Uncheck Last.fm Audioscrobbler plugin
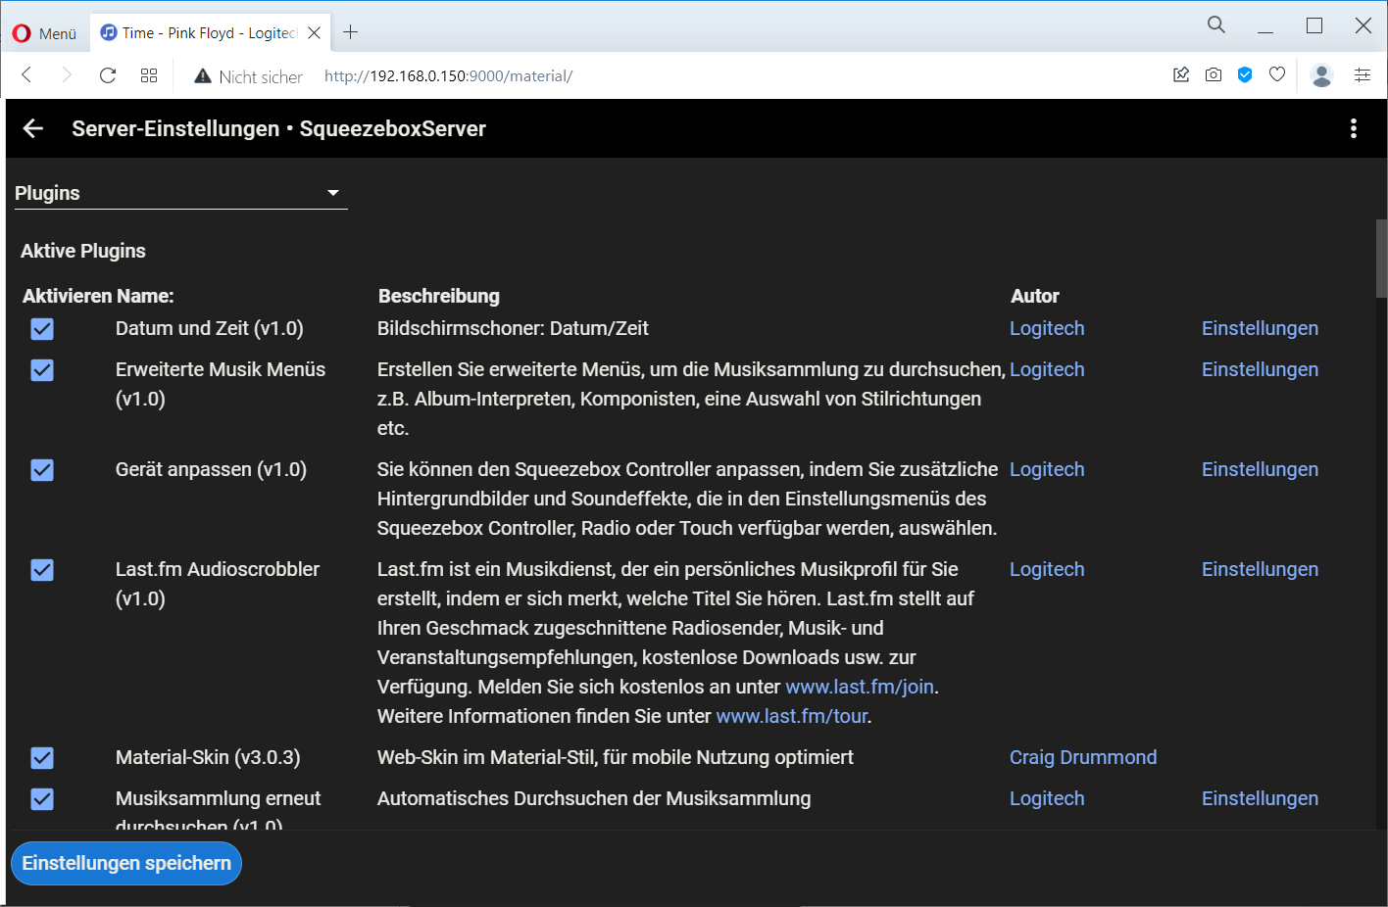The width and height of the screenshot is (1388, 907). [42, 570]
